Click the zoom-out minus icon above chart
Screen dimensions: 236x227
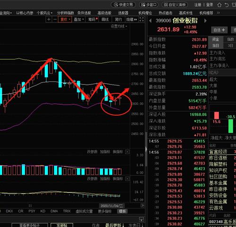(55, 19)
